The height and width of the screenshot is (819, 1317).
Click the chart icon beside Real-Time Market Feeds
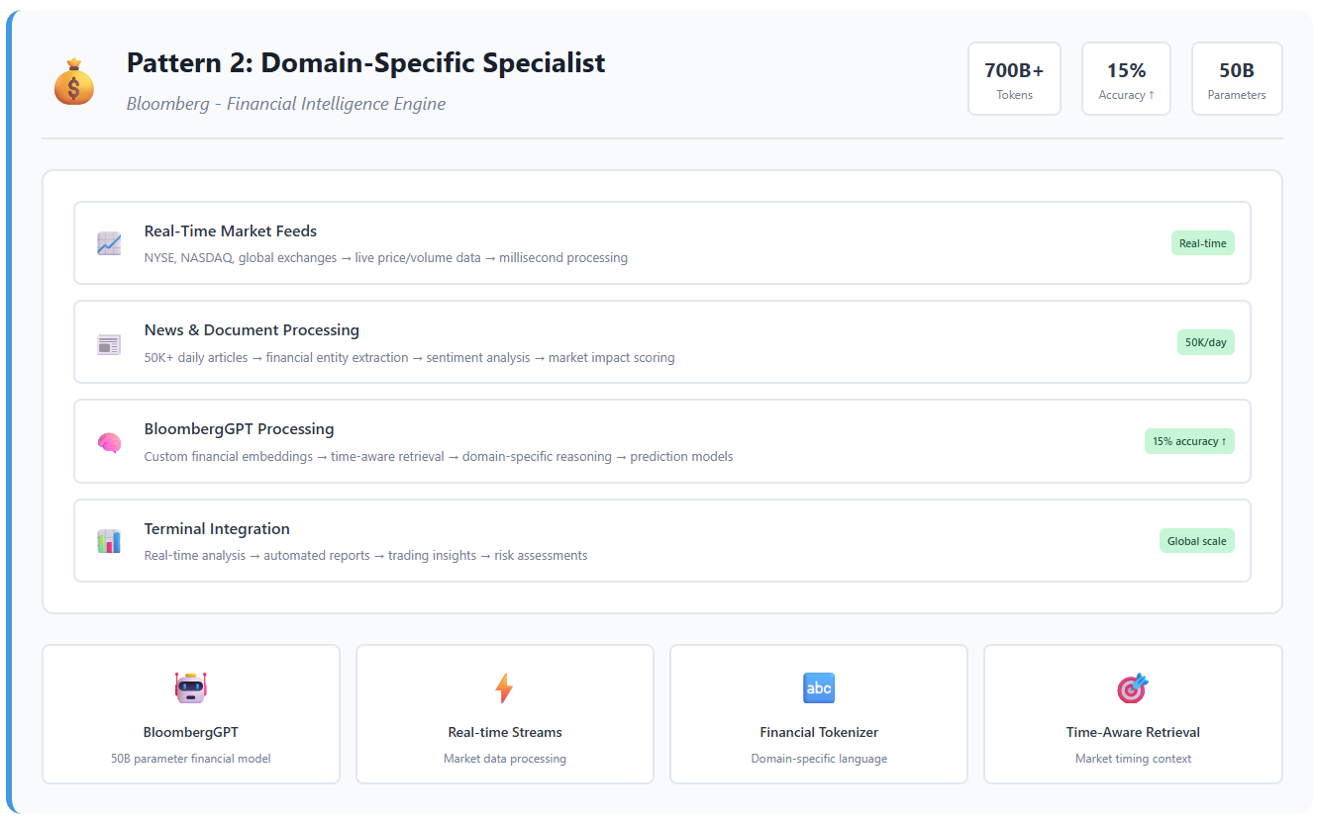(x=109, y=243)
